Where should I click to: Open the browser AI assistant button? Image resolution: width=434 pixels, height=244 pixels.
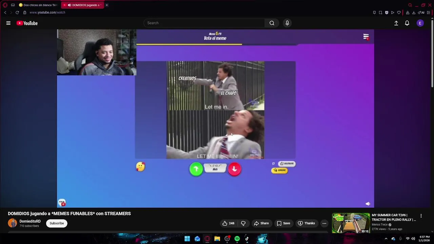[x=421, y=13]
